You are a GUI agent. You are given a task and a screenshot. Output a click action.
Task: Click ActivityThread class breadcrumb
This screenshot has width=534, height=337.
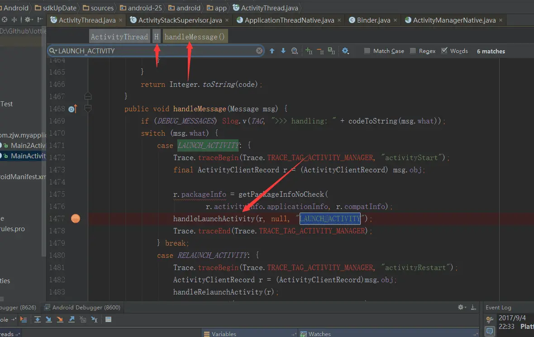click(x=119, y=37)
